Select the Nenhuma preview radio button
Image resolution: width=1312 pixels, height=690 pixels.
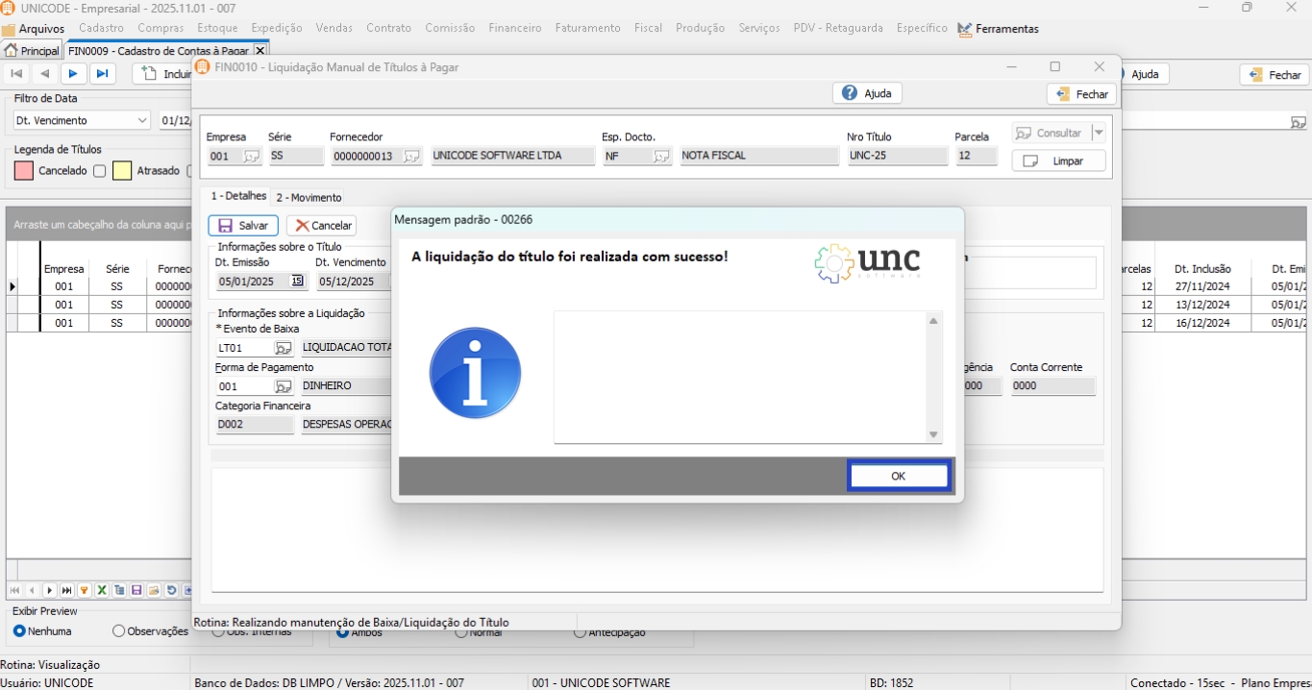(19, 631)
